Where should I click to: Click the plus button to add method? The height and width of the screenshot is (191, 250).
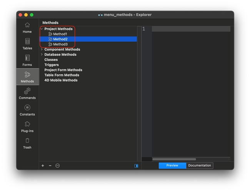coord(43,166)
